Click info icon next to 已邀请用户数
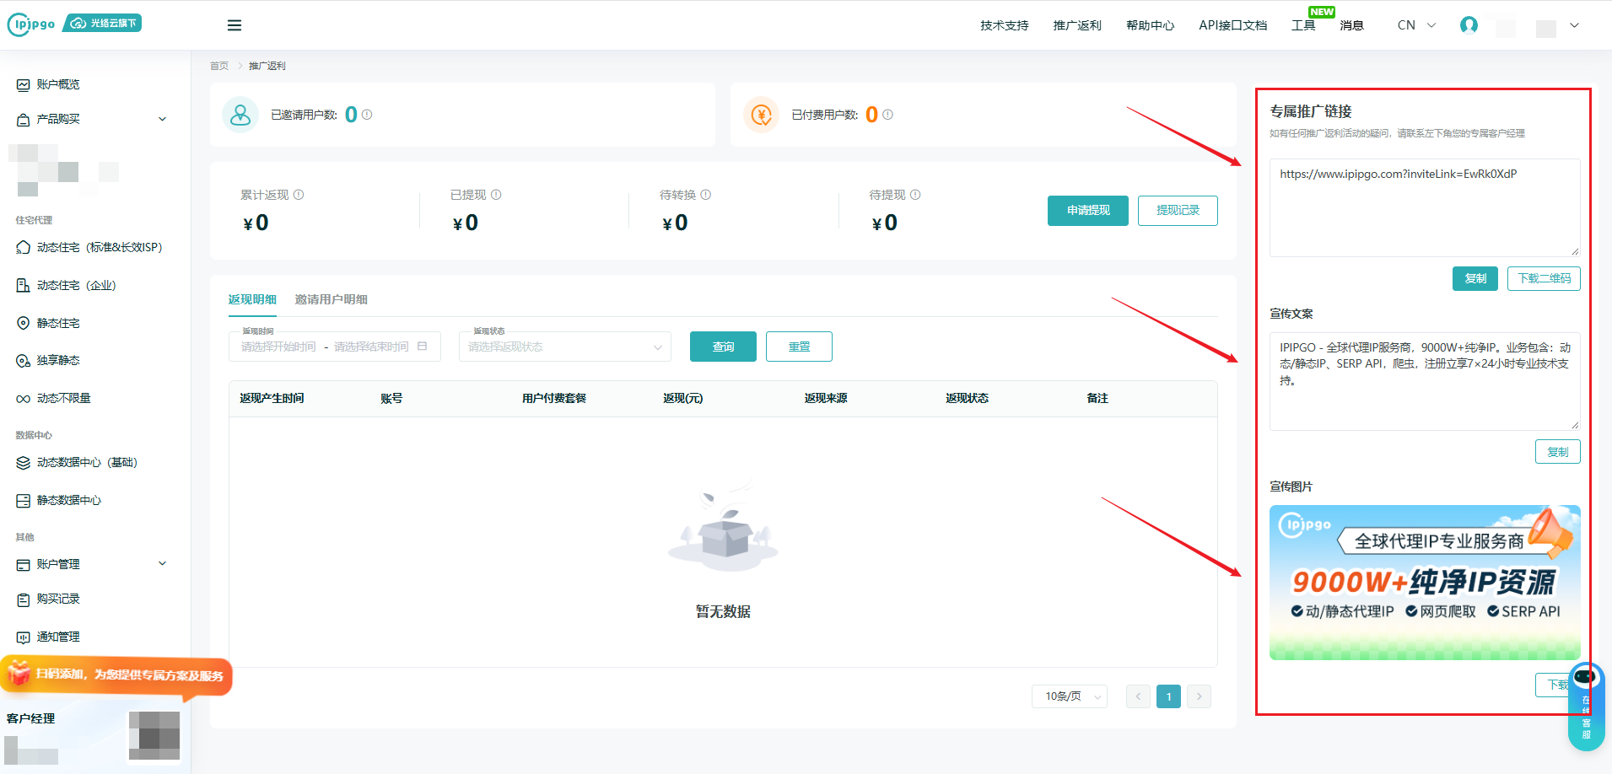This screenshot has width=1612, height=774. click(x=367, y=115)
